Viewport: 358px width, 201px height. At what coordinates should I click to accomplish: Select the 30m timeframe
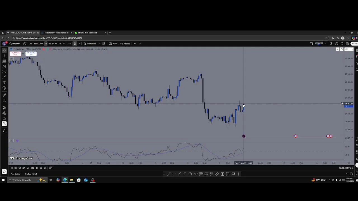(x=41, y=44)
